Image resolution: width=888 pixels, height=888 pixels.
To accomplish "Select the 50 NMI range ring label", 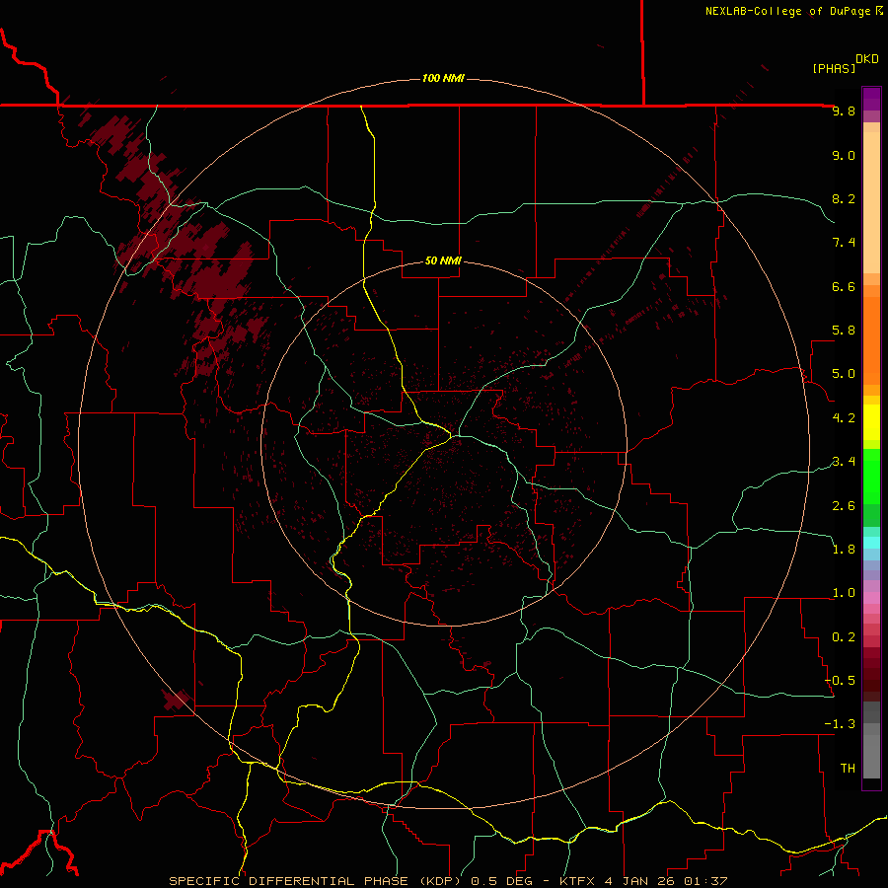I will point(443,260).
